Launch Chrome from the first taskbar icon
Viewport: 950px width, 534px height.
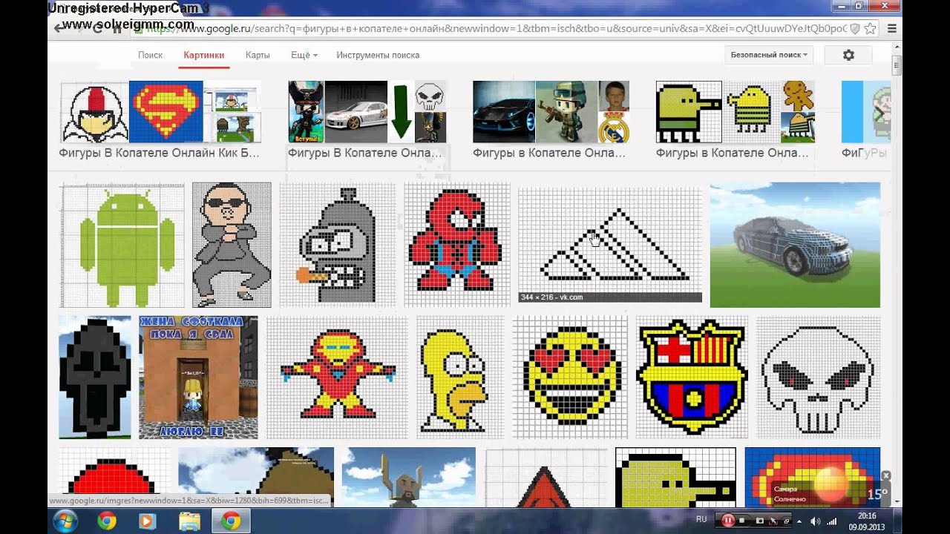click(x=106, y=521)
